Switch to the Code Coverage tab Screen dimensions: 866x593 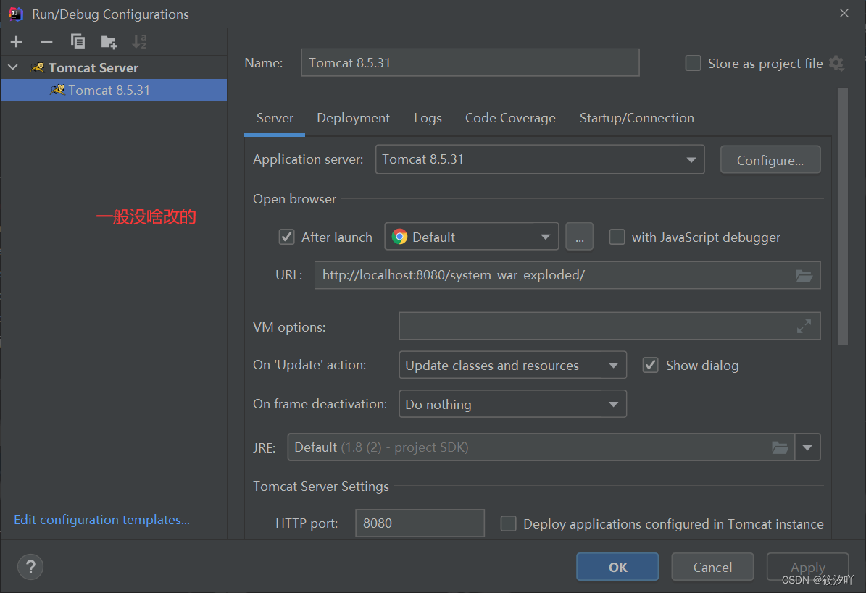pyautogui.click(x=509, y=118)
